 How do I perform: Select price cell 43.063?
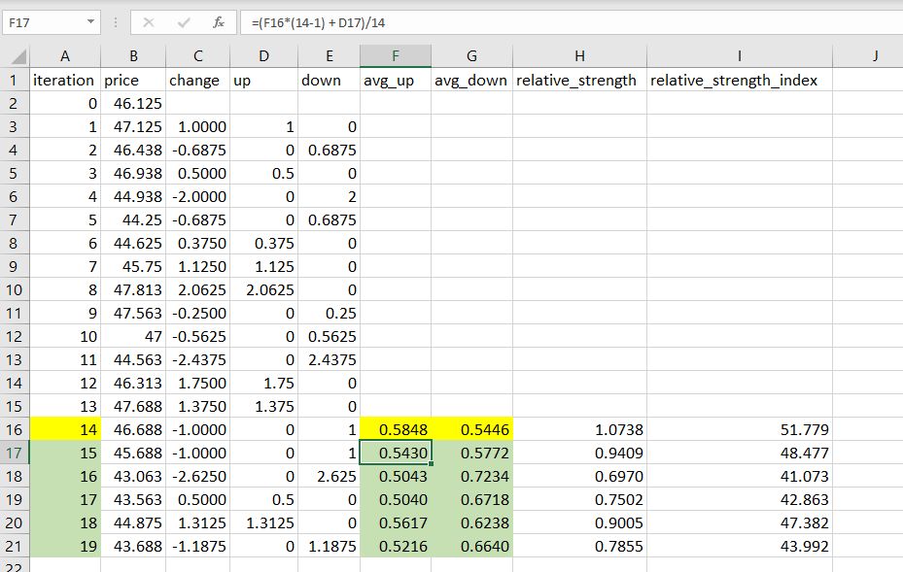[133, 476]
